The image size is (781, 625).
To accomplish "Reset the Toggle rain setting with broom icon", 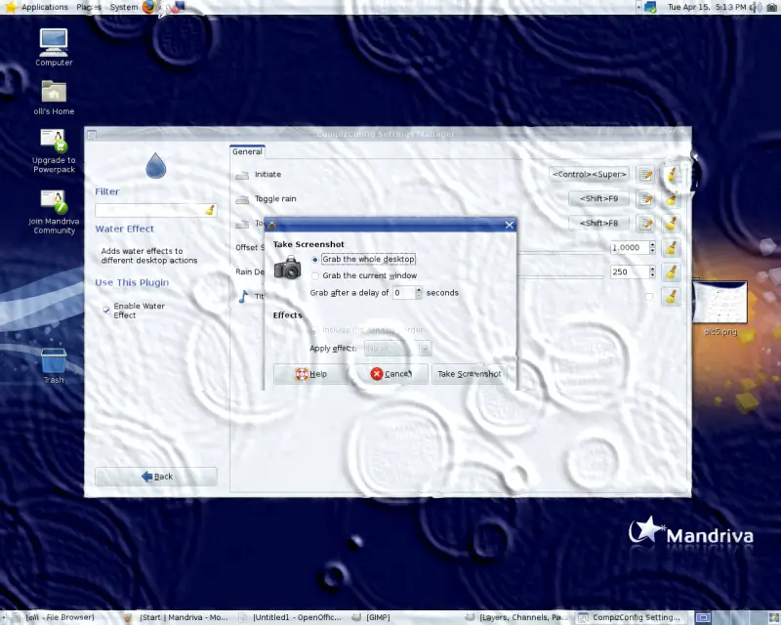I will tap(672, 199).
